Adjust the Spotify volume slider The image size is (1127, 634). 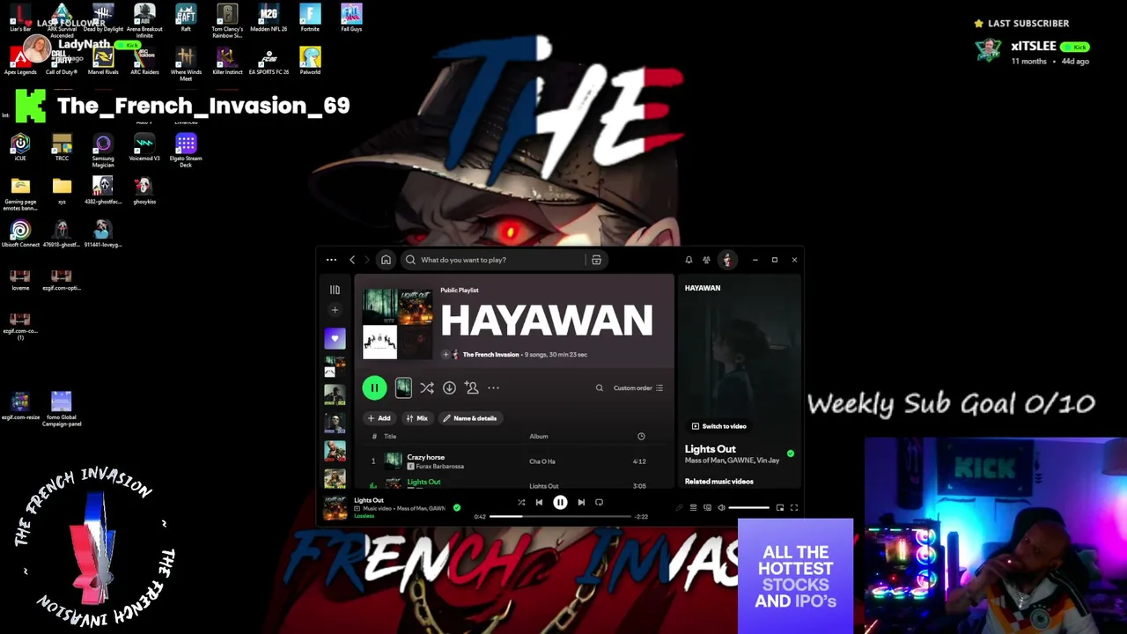click(748, 508)
